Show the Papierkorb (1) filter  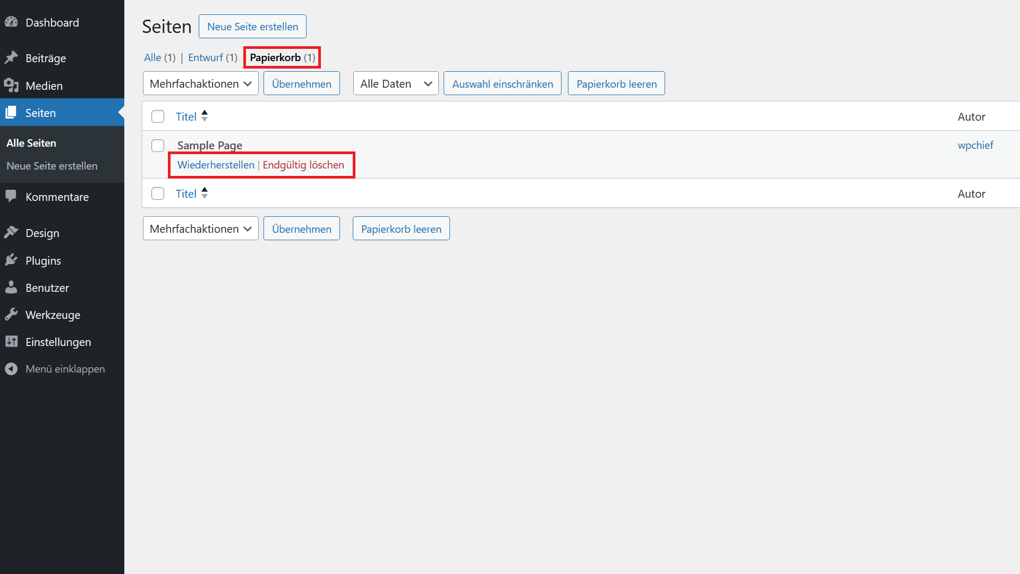tap(282, 57)
